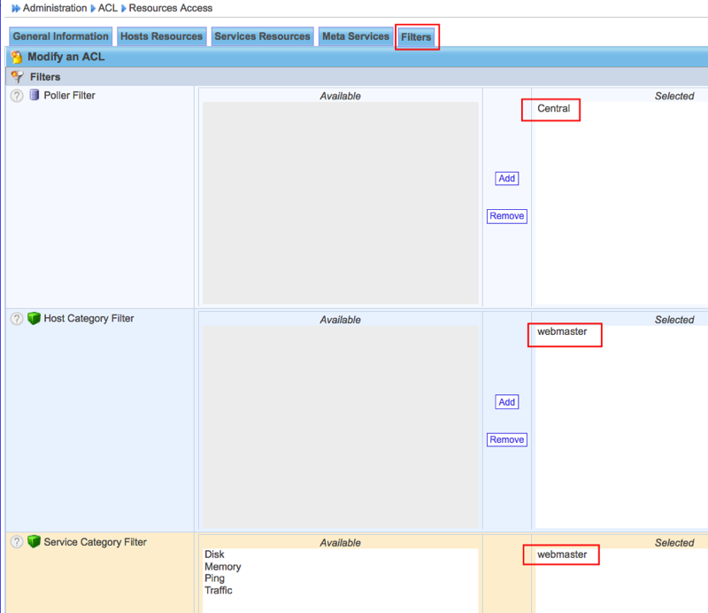Open the General Information tab

click(60, 37)
